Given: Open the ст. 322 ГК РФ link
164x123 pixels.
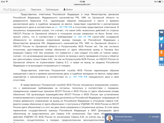Looking at the screenshot, I should [83, 37].
